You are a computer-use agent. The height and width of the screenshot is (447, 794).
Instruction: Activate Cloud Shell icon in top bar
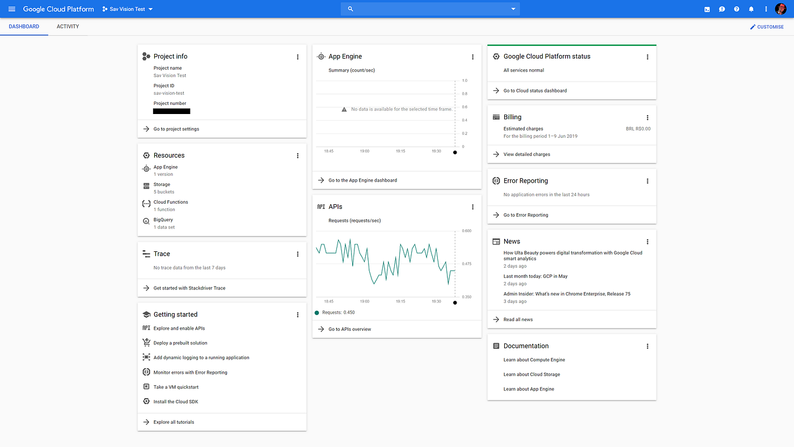tap(707, 9)
